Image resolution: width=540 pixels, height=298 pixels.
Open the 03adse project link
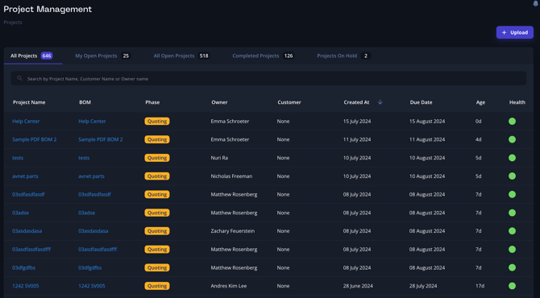pyautogui.click(x=20, y=213)
